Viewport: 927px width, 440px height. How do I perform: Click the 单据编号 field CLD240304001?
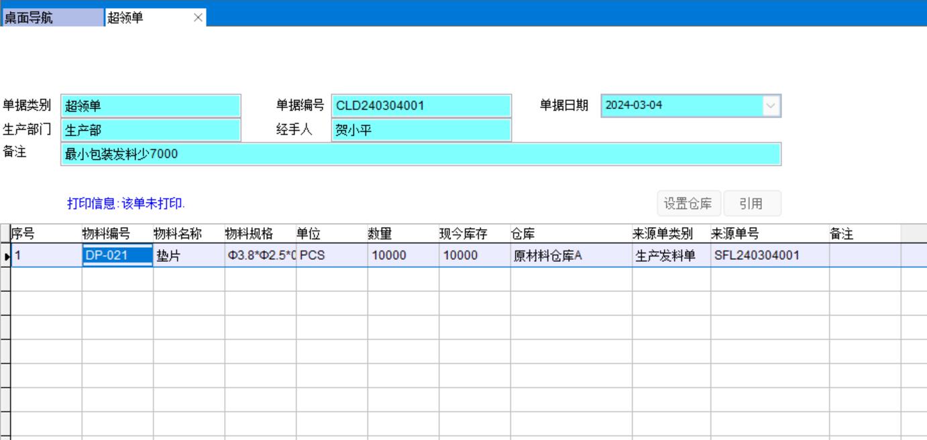pos(421,106)
